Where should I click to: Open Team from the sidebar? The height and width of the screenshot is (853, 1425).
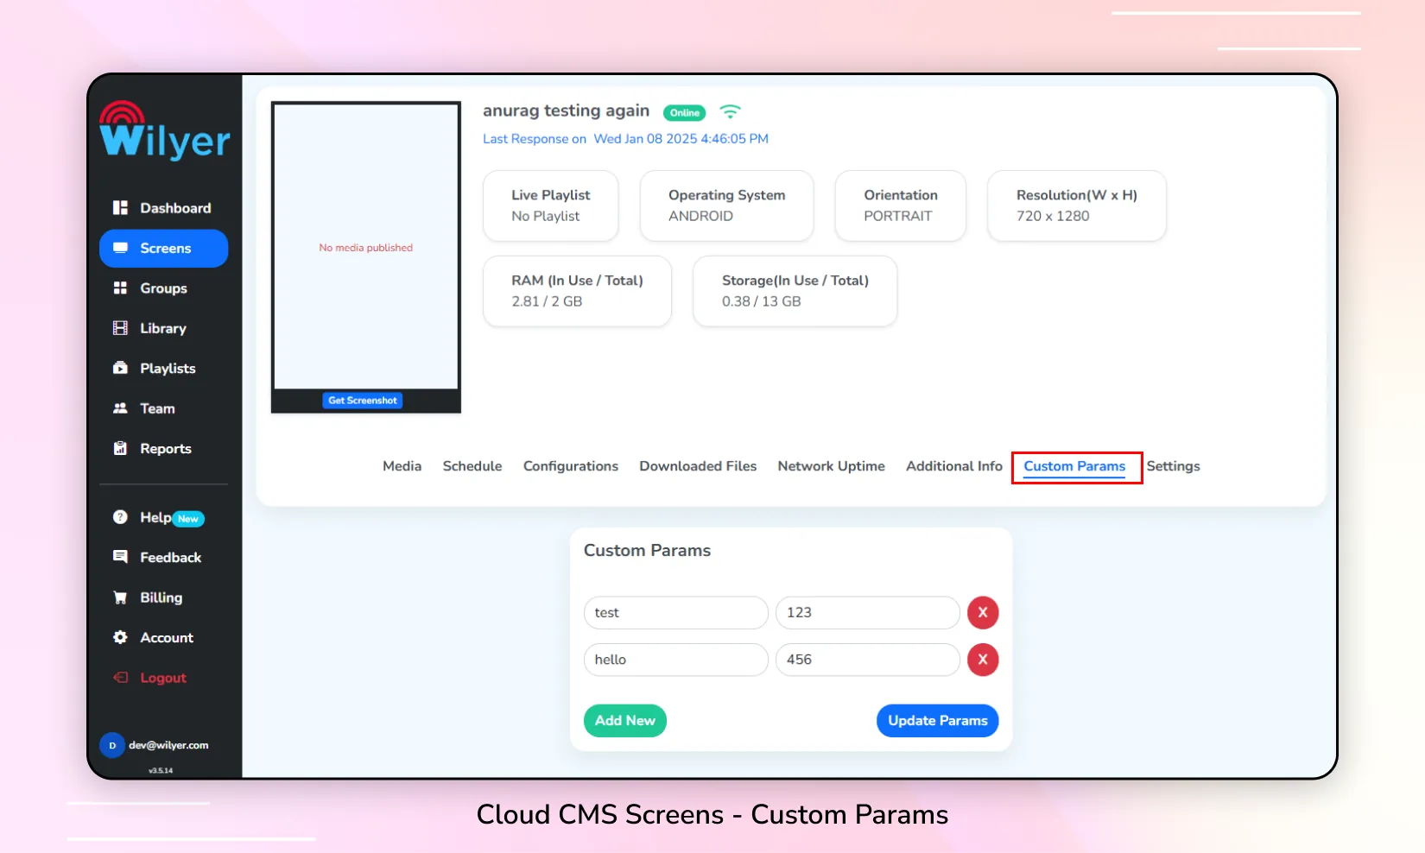pyautogui.click(x=163, y=408)
